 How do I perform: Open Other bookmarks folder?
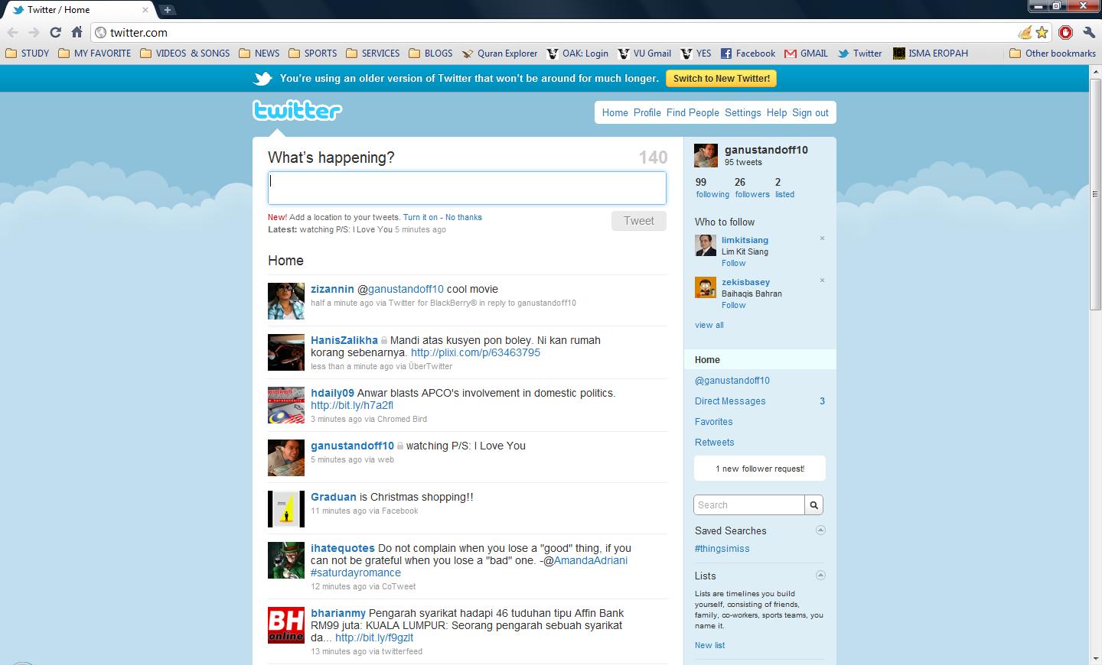click(x=1053, y=54)
